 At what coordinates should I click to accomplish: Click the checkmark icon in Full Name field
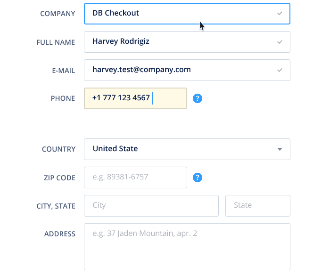click(x=280, y=42)
